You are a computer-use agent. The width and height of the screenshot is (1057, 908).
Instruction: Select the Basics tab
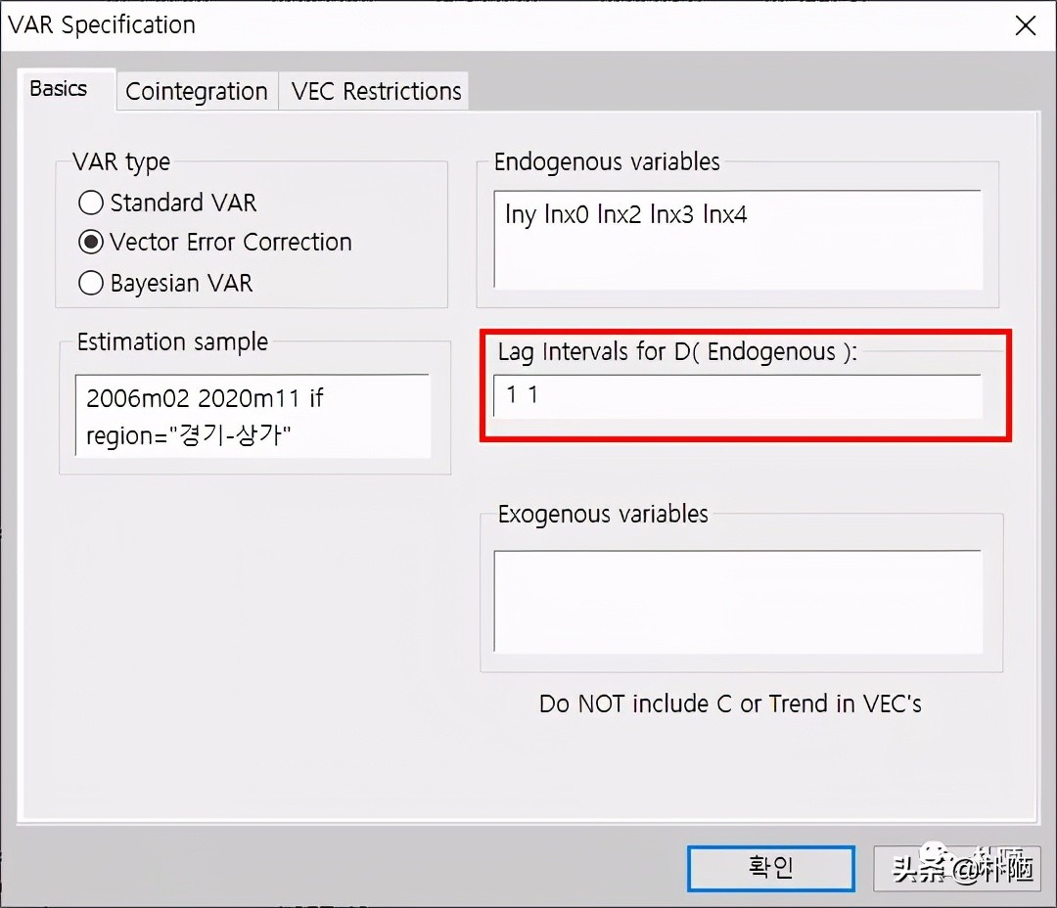click(x=59, y=89)
